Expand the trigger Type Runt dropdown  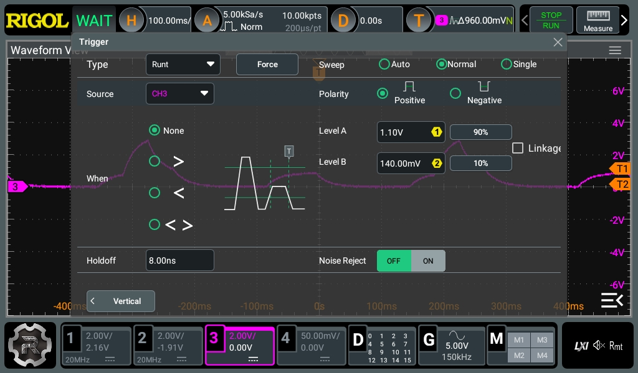tap(183, 64)
